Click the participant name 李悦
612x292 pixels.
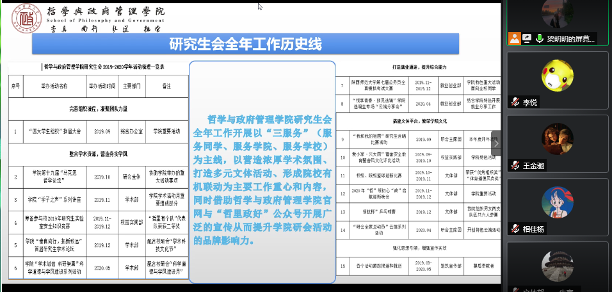click(x=530, y=102)
